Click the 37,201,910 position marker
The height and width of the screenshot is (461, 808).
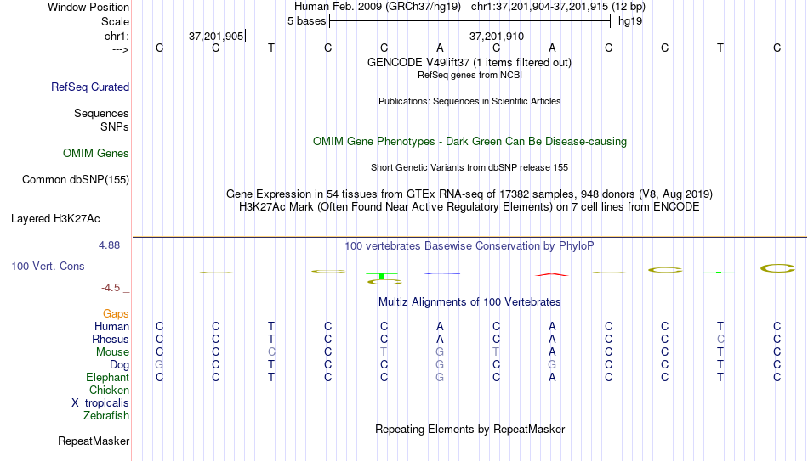click(498, 36)
